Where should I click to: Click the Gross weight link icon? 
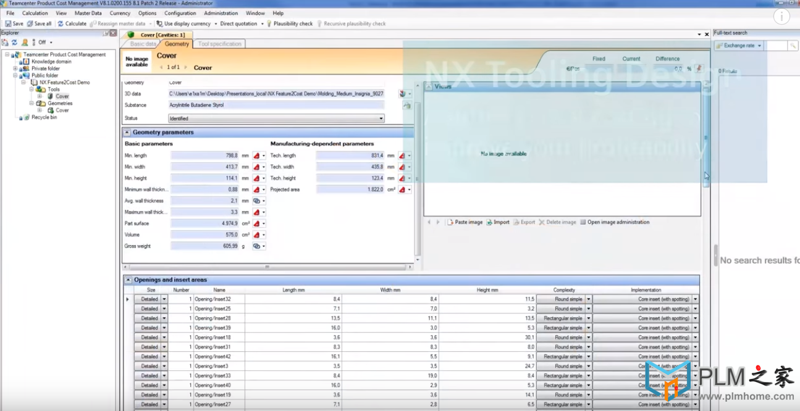(x=256, y=246)
